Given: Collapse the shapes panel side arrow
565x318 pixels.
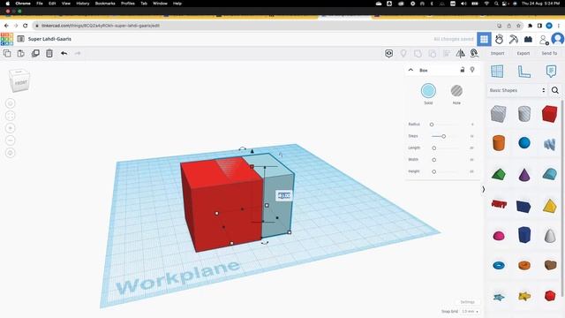Looking at the screenshot, I should 484,189.
